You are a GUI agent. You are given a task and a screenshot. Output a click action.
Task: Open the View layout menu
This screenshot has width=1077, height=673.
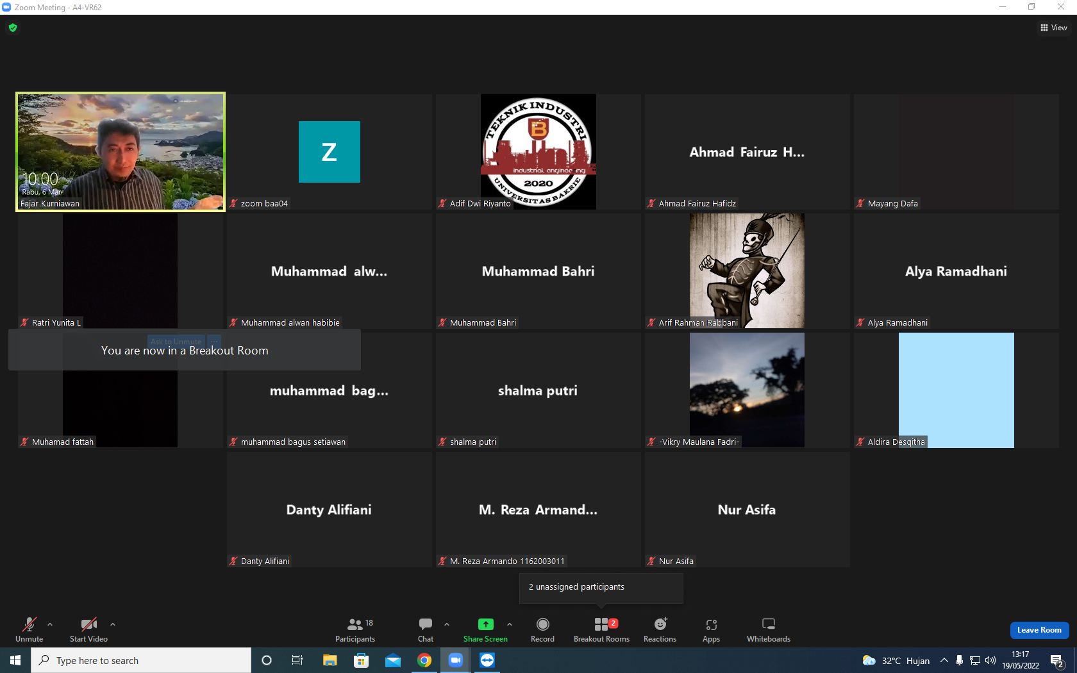[x=1053, y=28]
